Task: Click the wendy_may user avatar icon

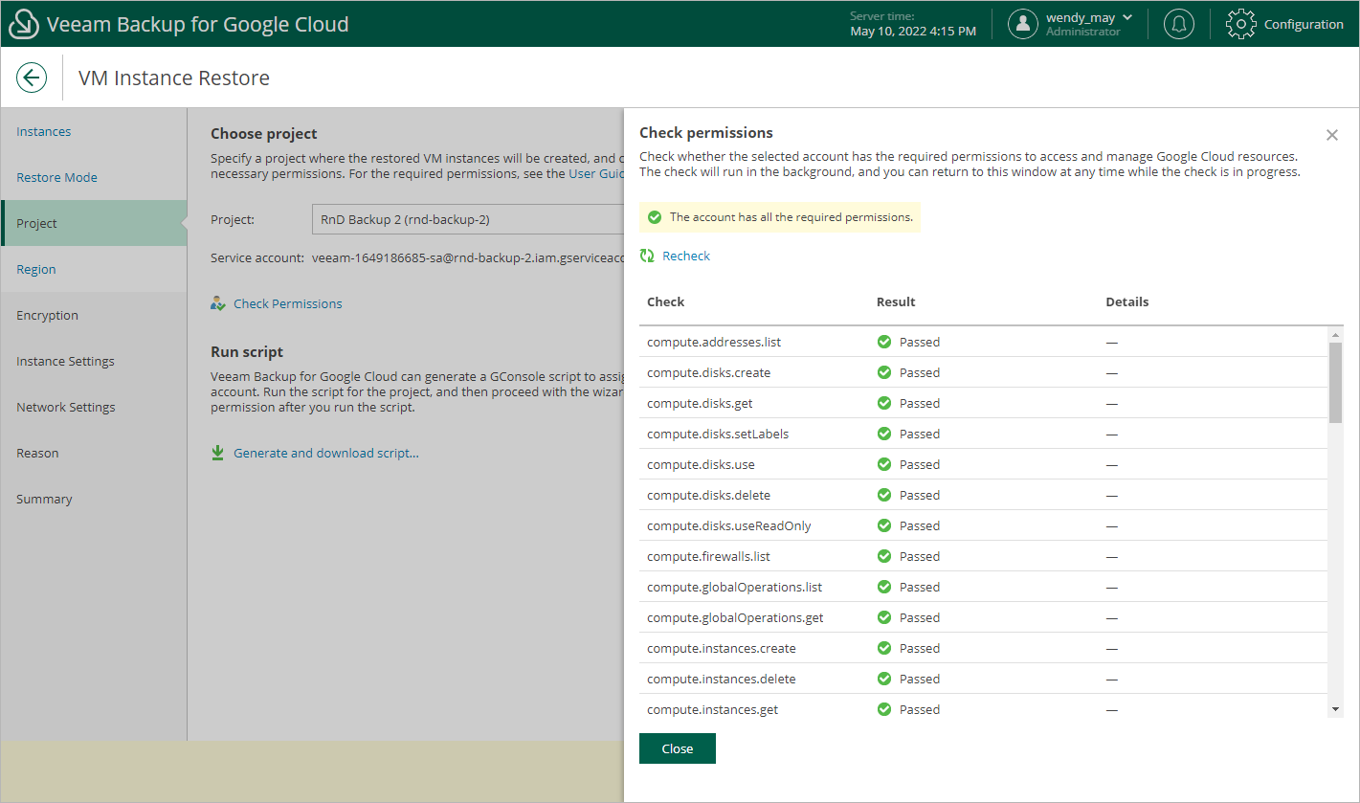Action: [1023, 24]
